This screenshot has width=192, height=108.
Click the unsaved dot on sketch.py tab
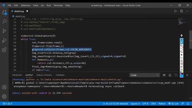27,11
